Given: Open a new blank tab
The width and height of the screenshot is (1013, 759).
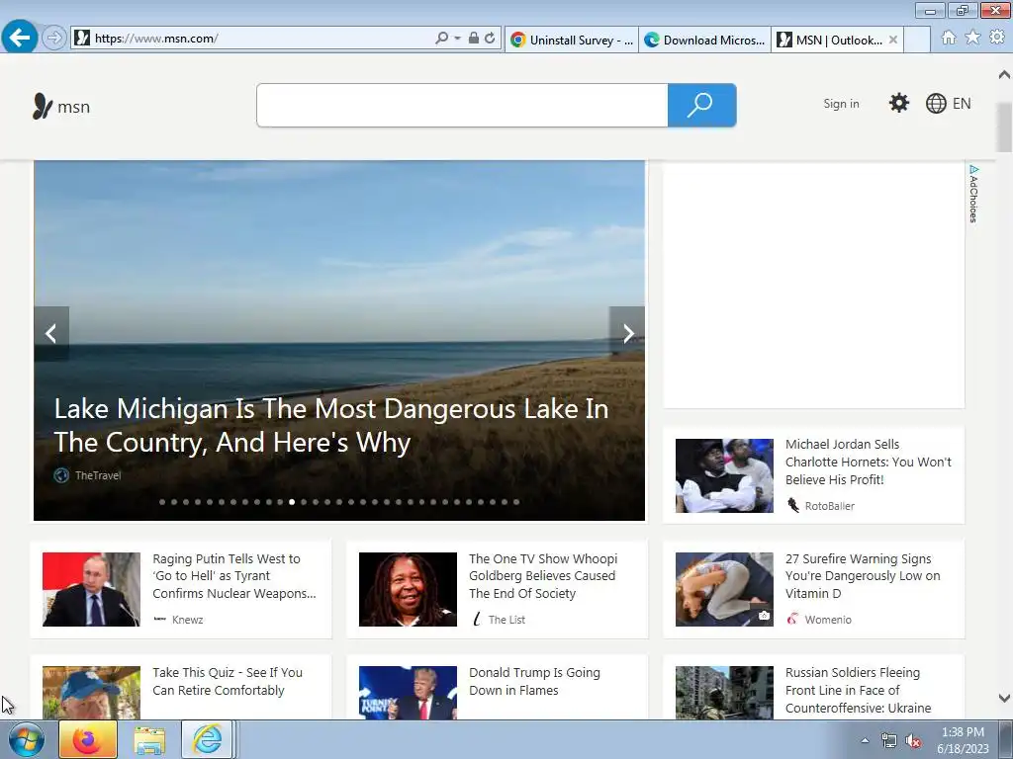Looking at the screenshot, I should 917,40.
